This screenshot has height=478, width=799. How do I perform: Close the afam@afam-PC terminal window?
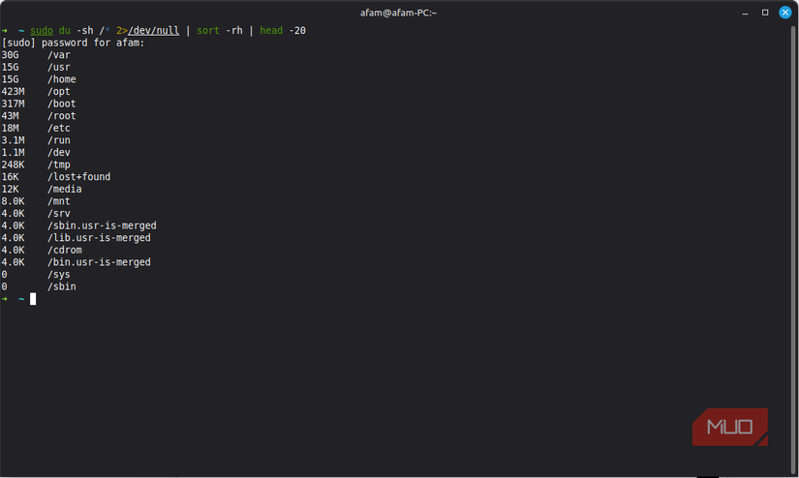pyautogui.click(x=785, y=13)
